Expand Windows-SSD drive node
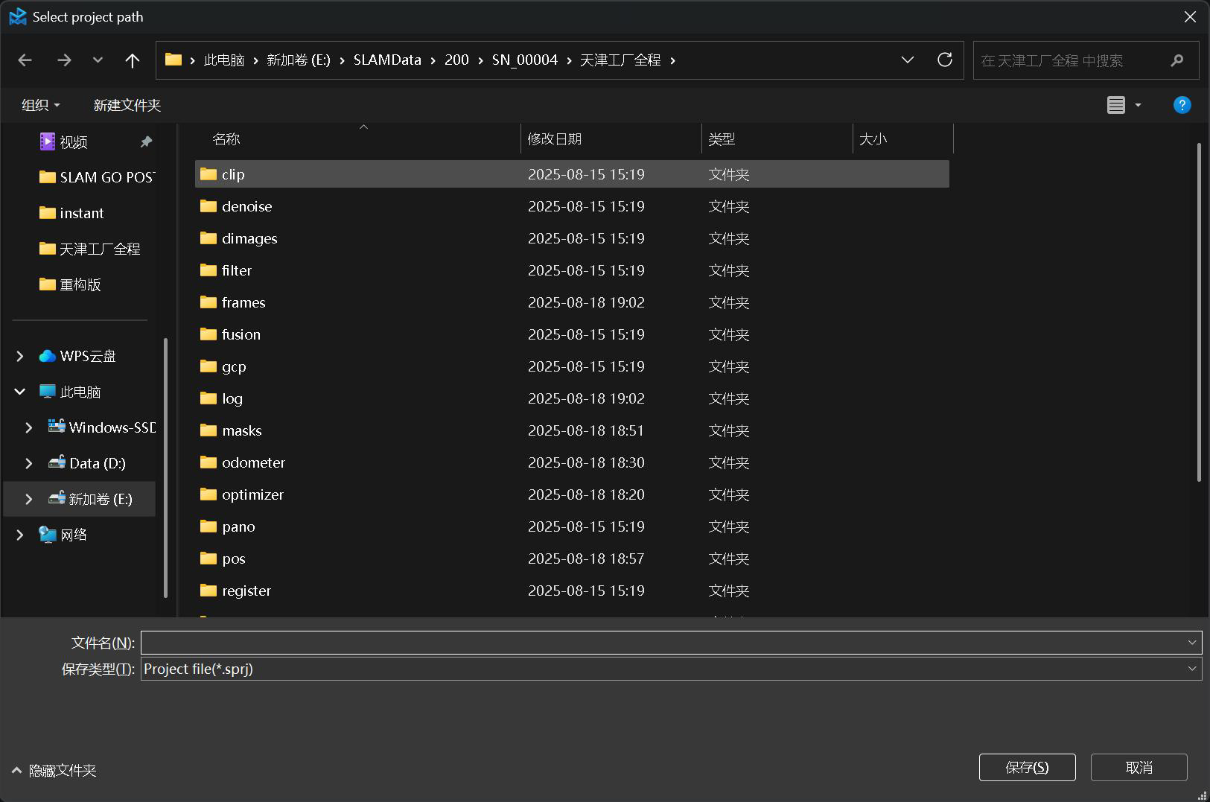The width and height of the screenshot is (1210, 802). point(29,427)
